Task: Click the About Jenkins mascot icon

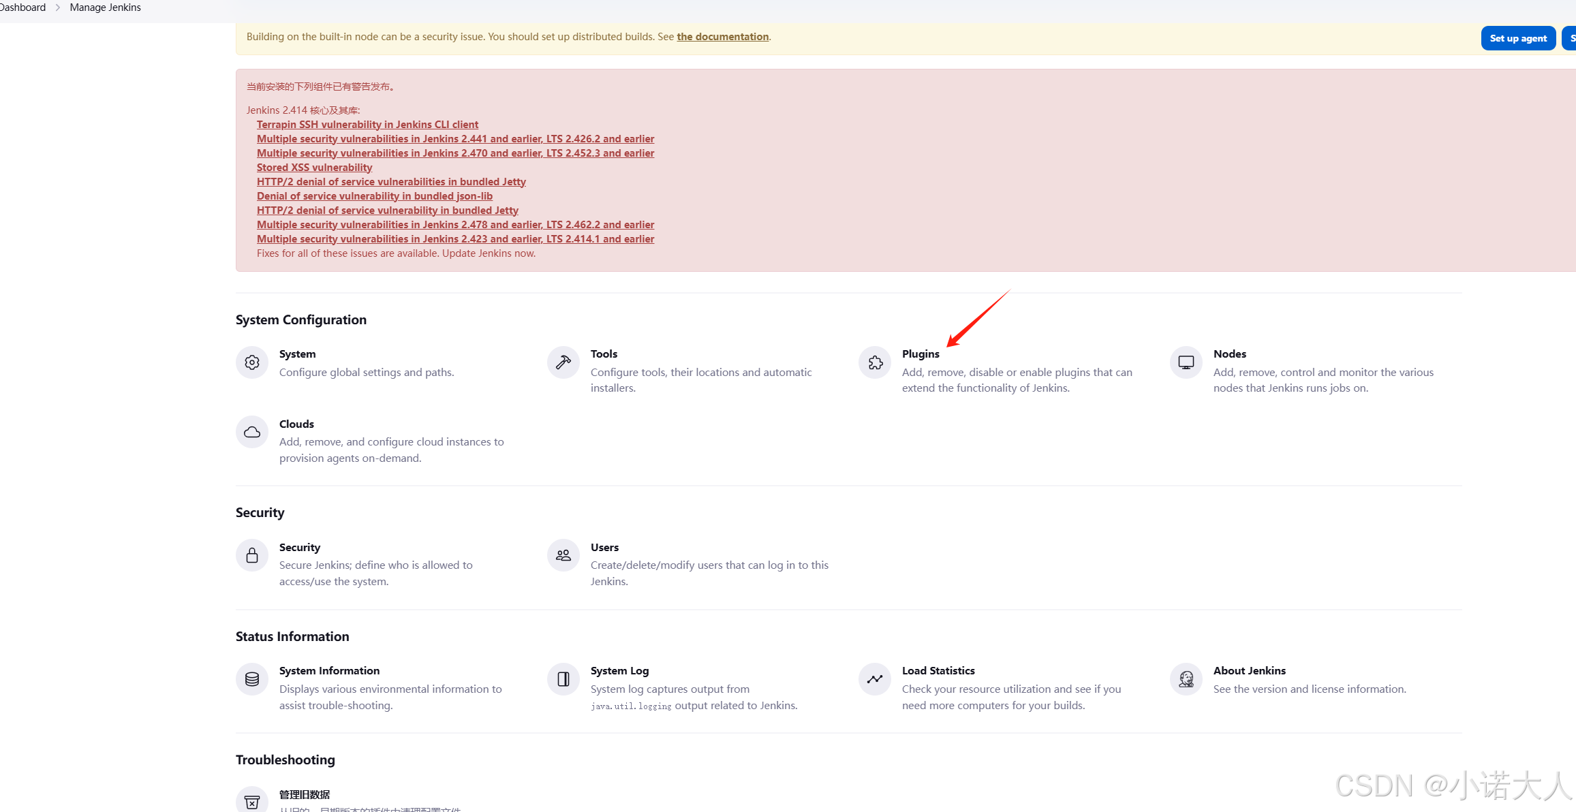Action: [1186, 679]
